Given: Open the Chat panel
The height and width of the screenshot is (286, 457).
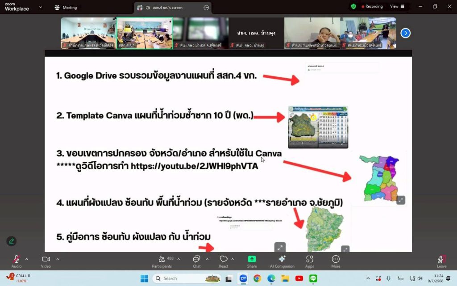Looking at the screenshot, I should 196,260.
